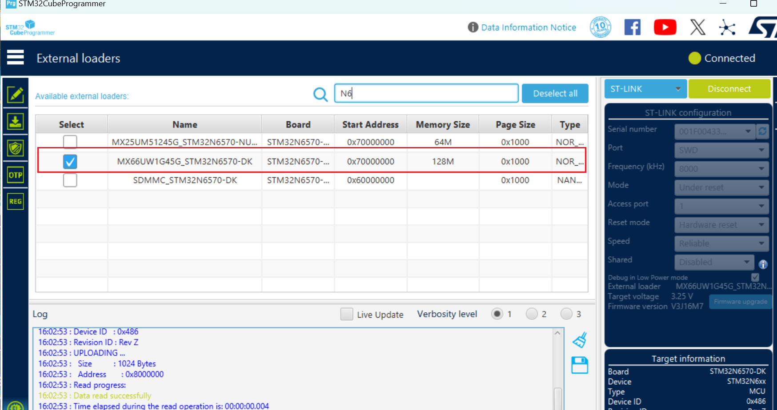Screen dimensions: 777x410
Task: Open the Data Information Notice link
Action: (x=529, y=28)
